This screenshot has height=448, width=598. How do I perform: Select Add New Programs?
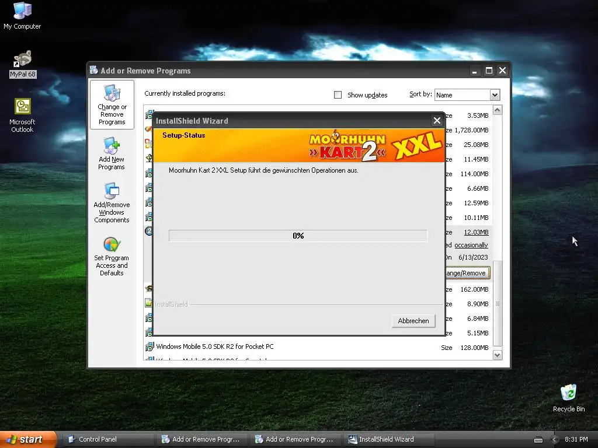(x=112, y=153)
